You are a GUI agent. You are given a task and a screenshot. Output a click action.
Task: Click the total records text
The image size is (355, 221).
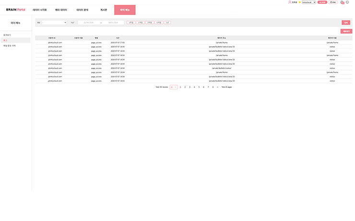point(162,87)
